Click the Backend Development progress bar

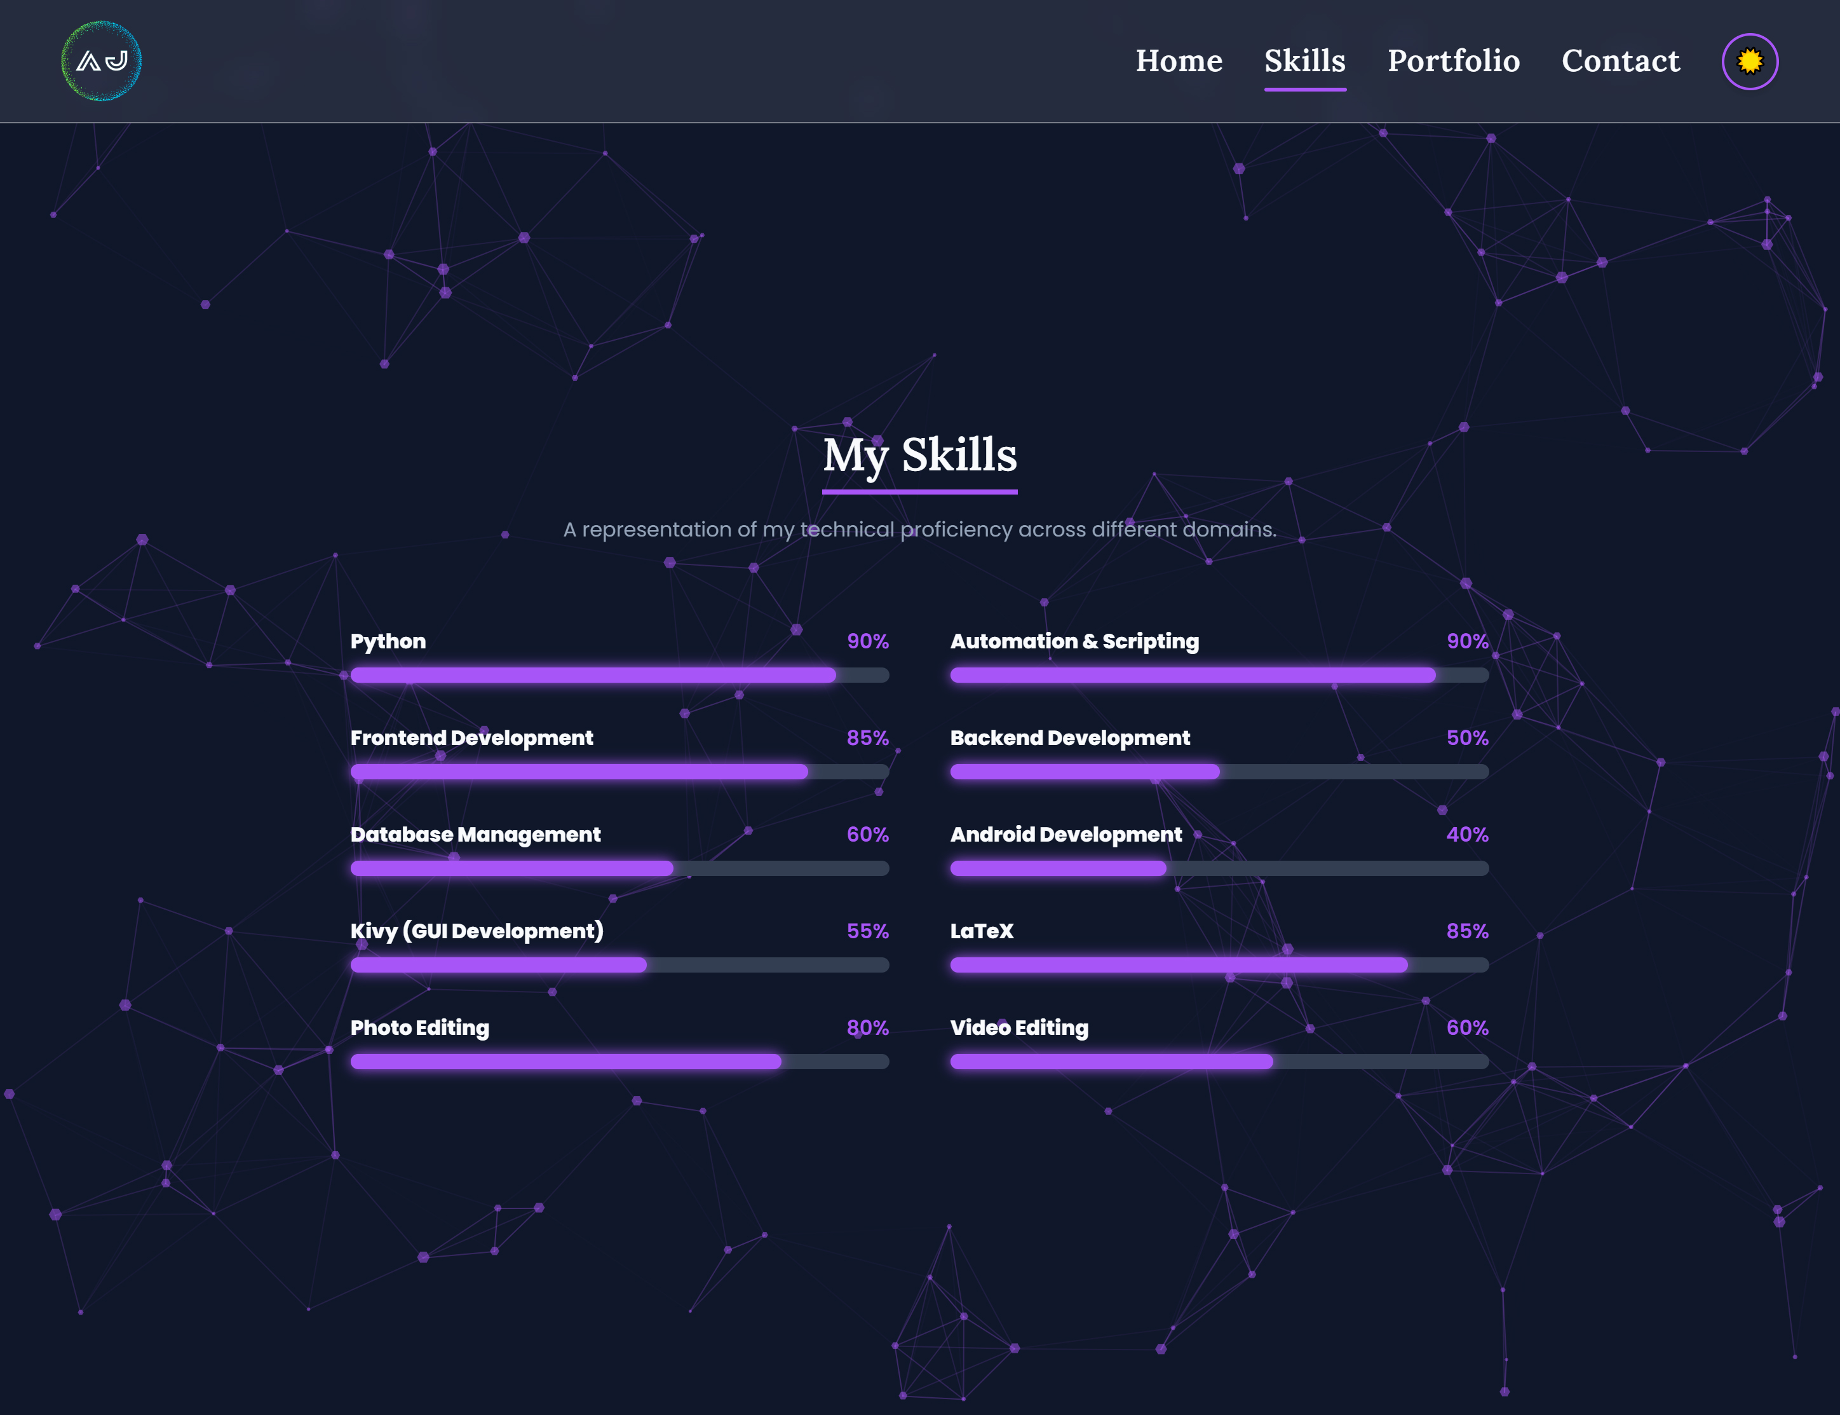pos(1219,772)
